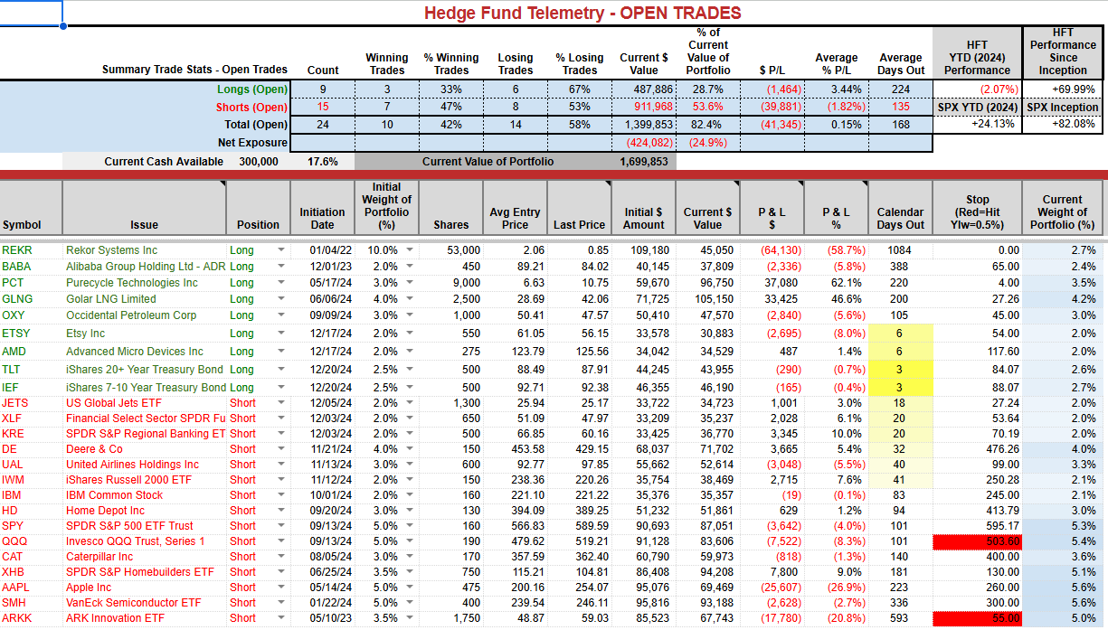Select the "Longs (Open)" summary row label

pyautogui.click(x=252, y=89)
